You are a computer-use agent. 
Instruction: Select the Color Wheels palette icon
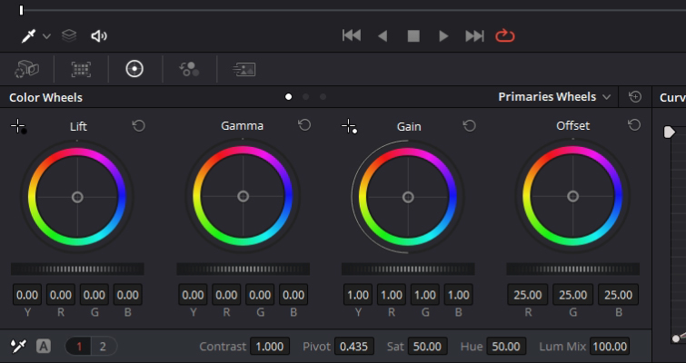tap(134, 69)
